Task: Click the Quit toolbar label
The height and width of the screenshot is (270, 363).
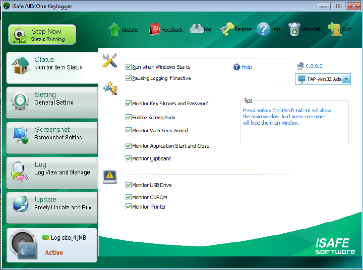Action: coord(346,29)
